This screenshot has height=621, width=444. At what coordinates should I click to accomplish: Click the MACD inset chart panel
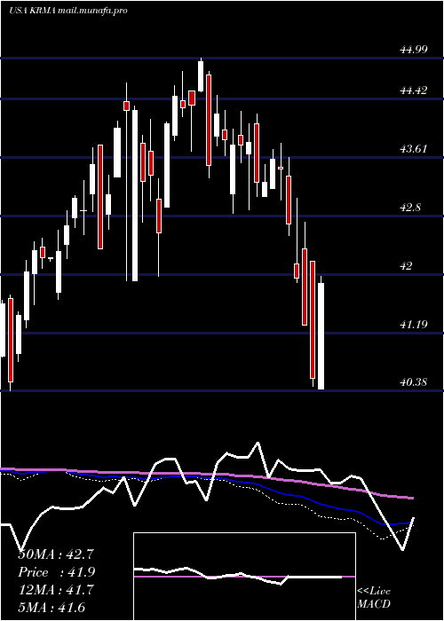(244, 577)
